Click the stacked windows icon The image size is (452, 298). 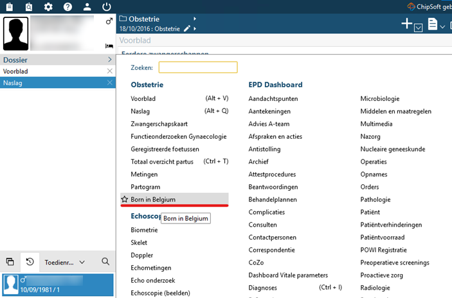tap(10, 262)
